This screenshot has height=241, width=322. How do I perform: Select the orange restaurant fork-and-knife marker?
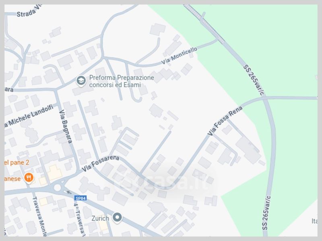click(29, 178)
